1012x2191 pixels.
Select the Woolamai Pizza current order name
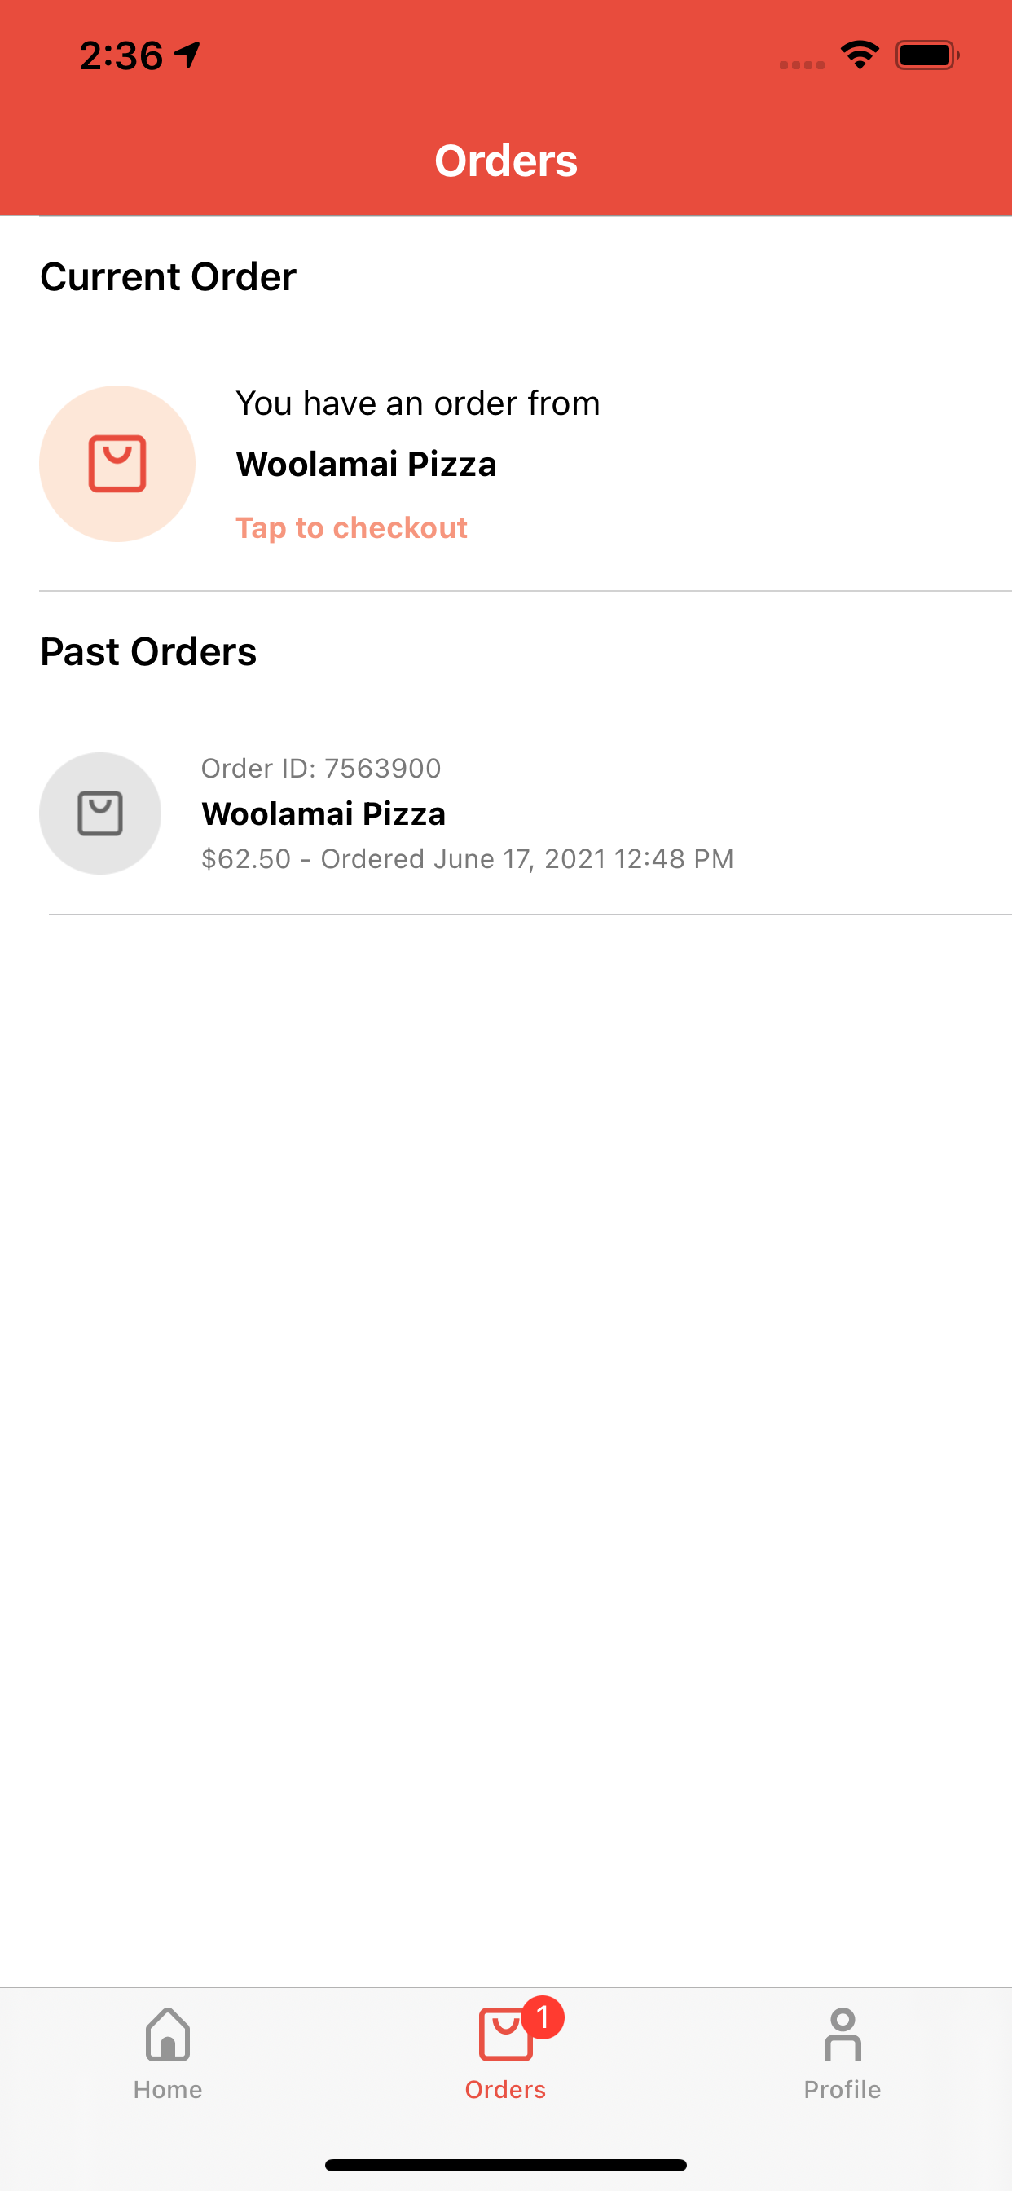click(366, 465)
